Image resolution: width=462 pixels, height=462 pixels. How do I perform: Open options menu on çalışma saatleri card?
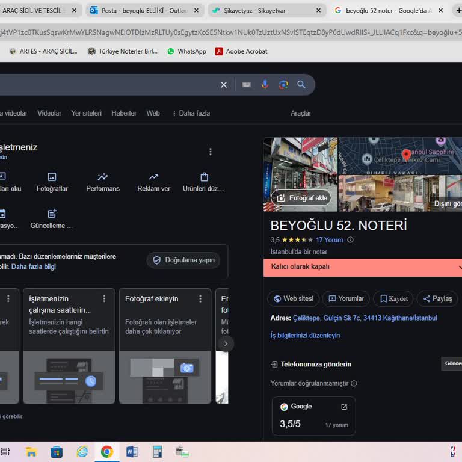point(104,299)
